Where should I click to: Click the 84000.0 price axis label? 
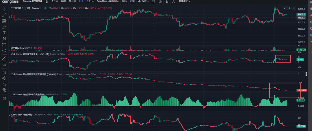coord(301,42)
